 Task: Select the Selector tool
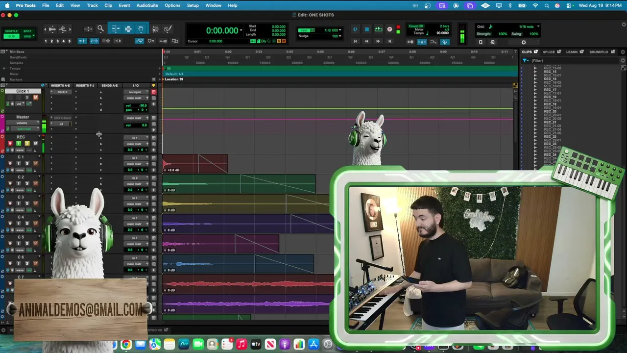tap(128, 29)
